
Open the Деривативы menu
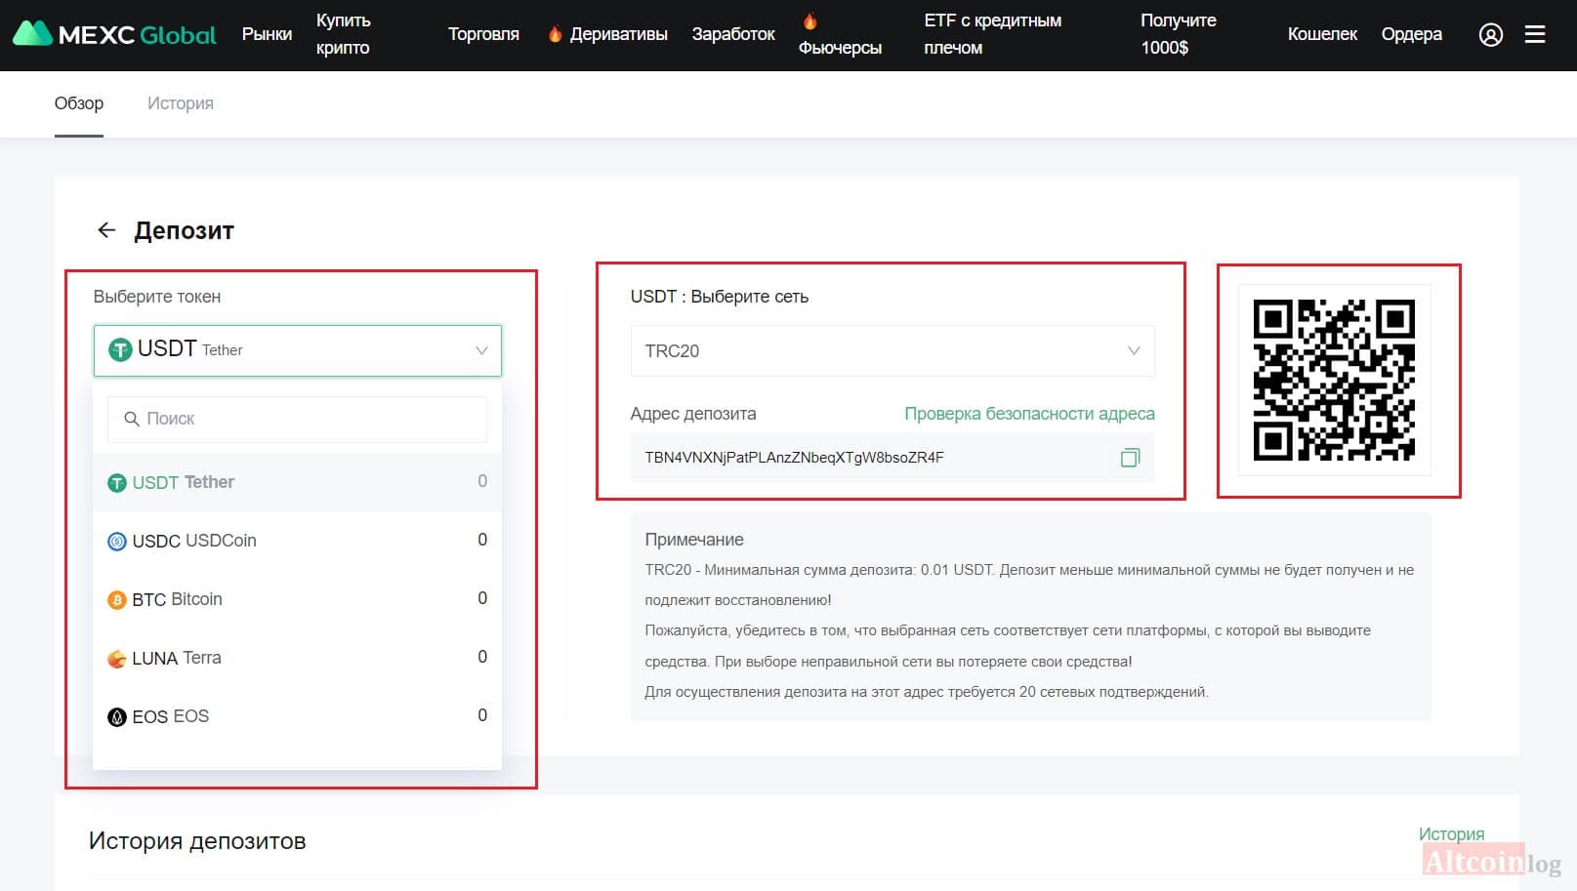click(607, 34)
